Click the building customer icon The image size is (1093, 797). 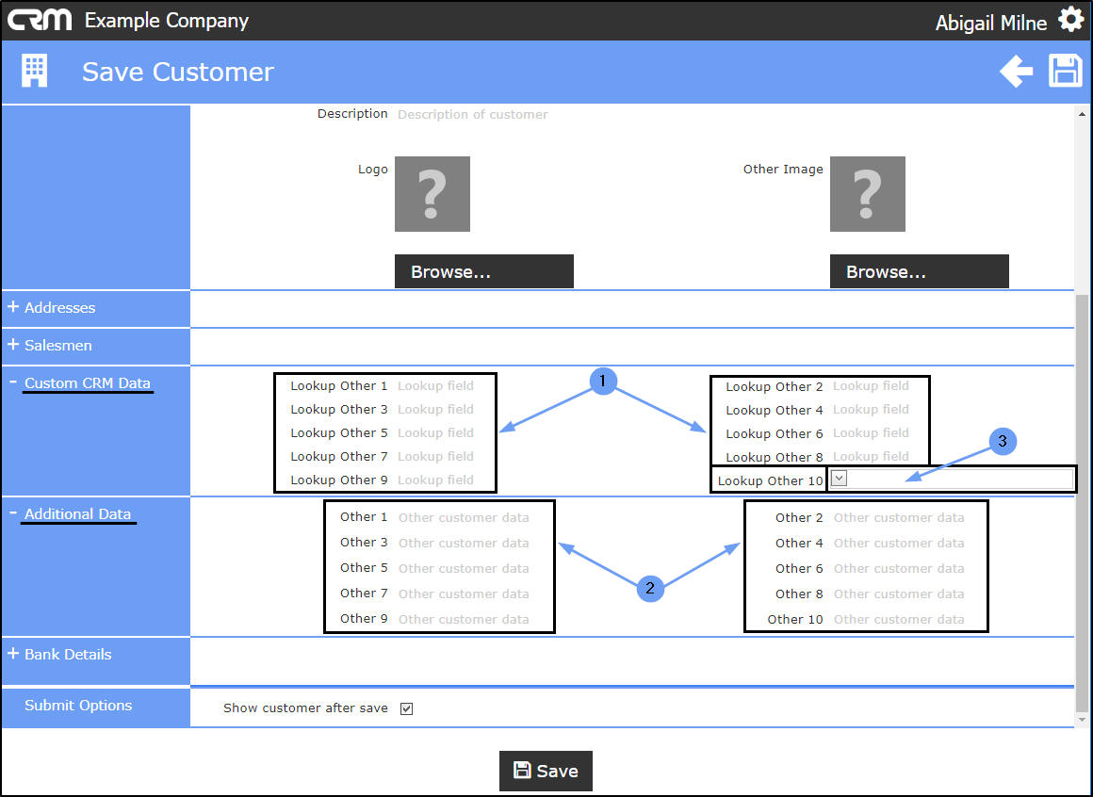click(x=35, y=72)
